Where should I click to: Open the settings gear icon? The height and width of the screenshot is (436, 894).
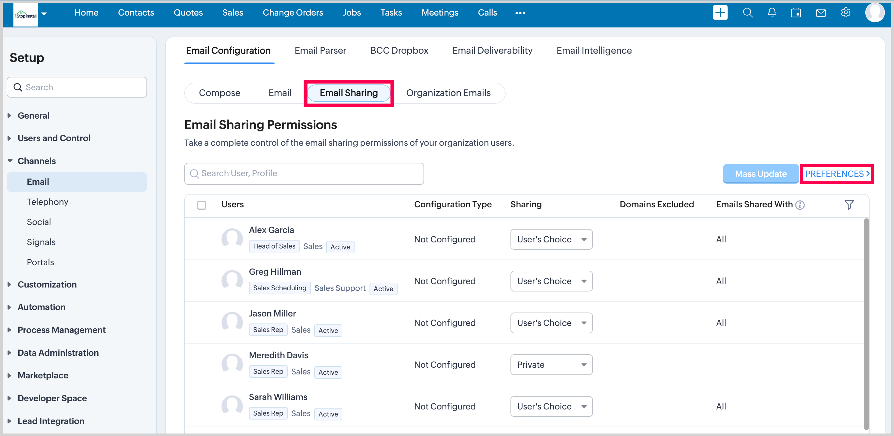pyautogui.click(x=845, y=13)
